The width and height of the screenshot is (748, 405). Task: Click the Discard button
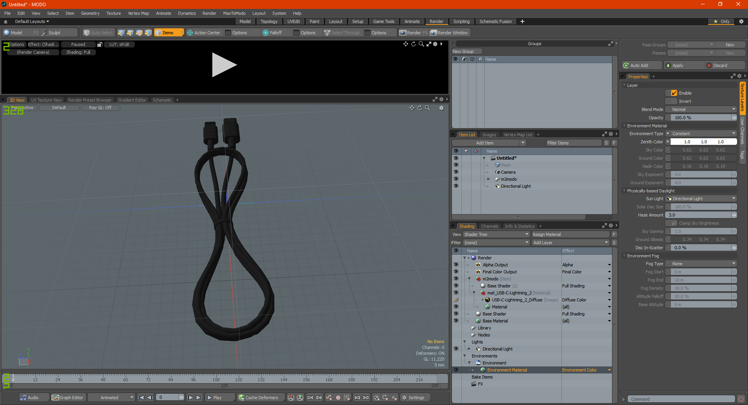725,65
